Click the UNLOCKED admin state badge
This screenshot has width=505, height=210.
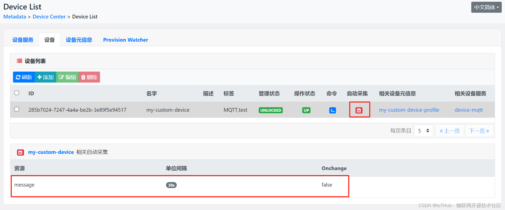271,110
